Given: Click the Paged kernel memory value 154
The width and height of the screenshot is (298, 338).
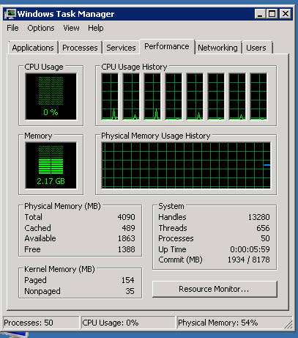Looking at the screenshot, I should pos(128,280).
